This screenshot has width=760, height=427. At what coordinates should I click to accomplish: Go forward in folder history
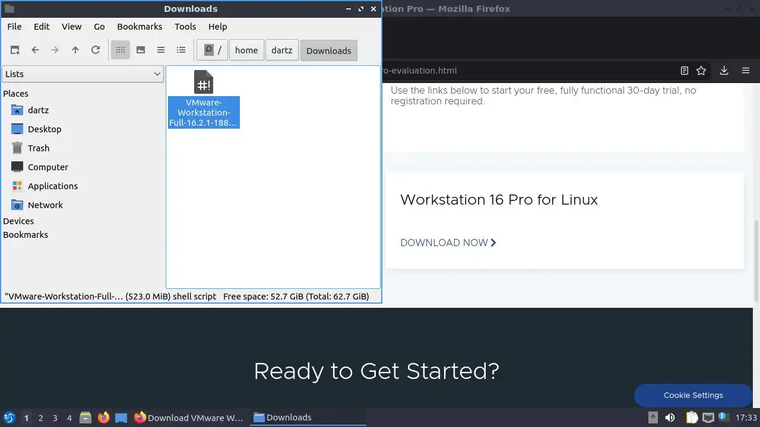pyautogui.click(x=55, y=50)
